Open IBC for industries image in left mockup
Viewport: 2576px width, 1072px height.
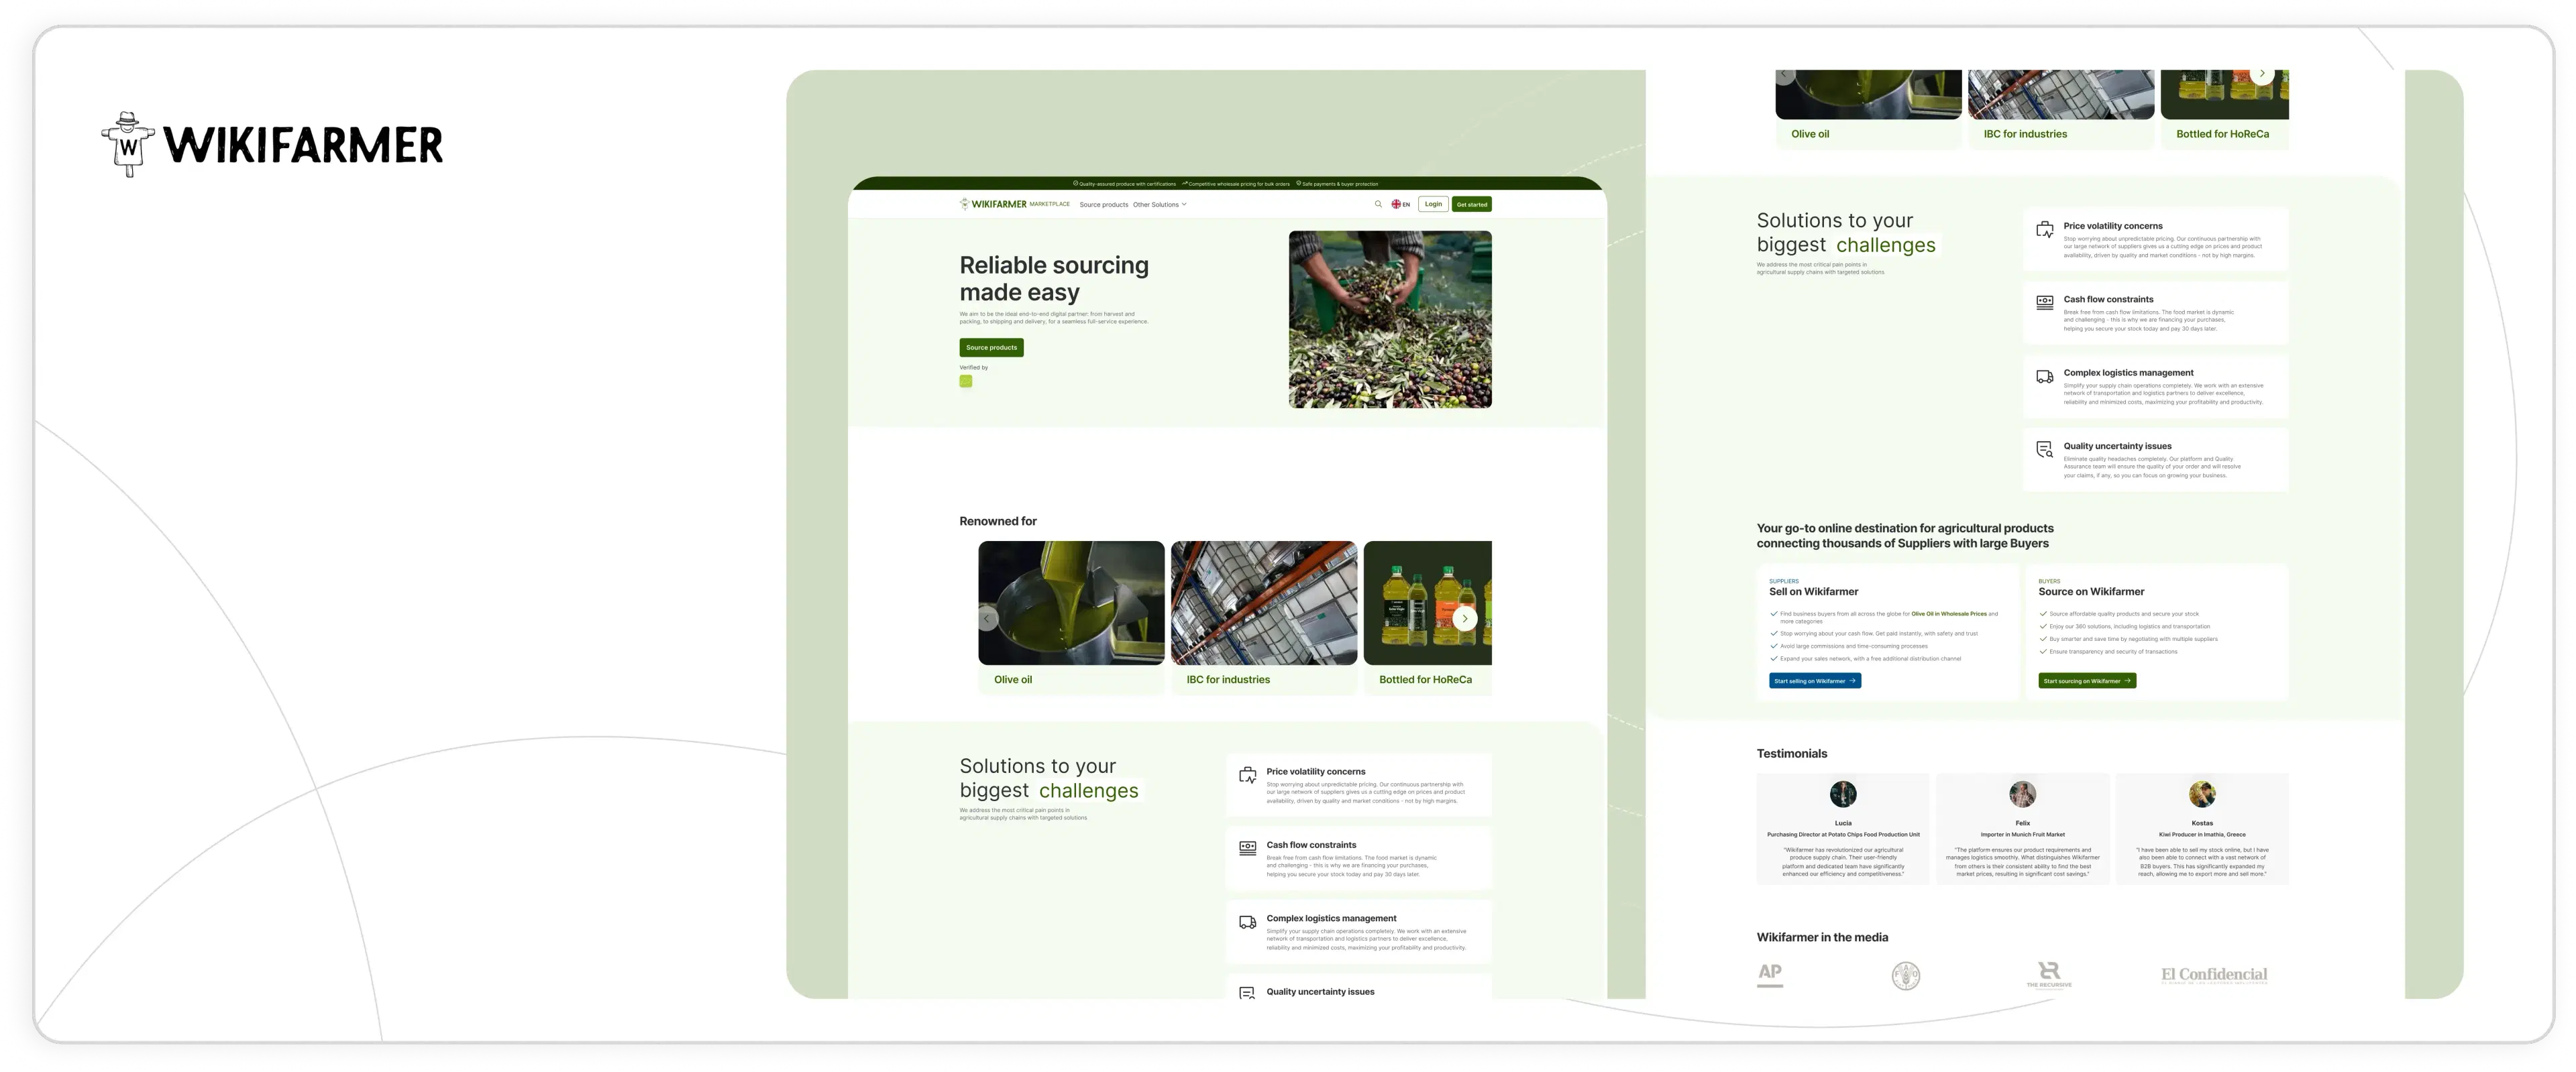1264,603
